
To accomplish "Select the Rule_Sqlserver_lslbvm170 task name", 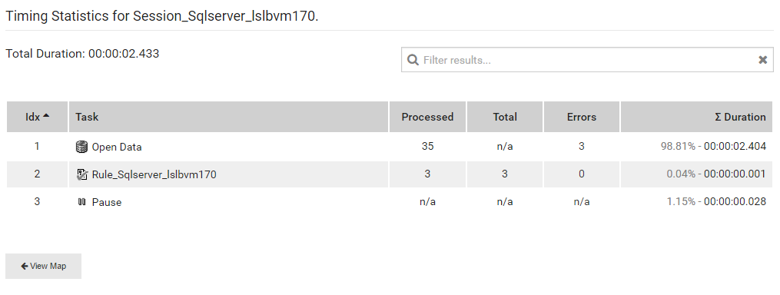I will point(154,174).
